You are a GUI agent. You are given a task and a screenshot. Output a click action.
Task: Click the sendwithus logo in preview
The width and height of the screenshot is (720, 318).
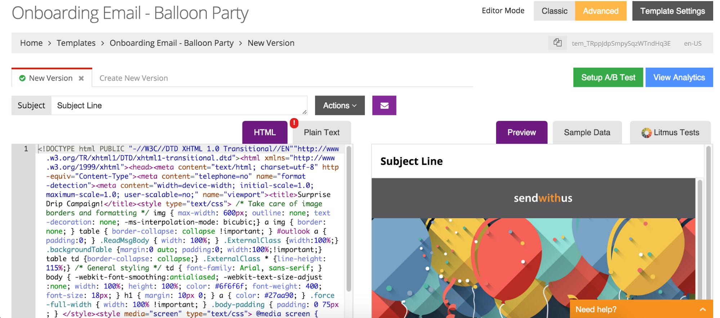point(542,198)
